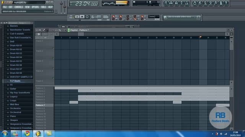Expand the Orchestral folder
This screenshot has height=137, width=245.
coord(15,112)
